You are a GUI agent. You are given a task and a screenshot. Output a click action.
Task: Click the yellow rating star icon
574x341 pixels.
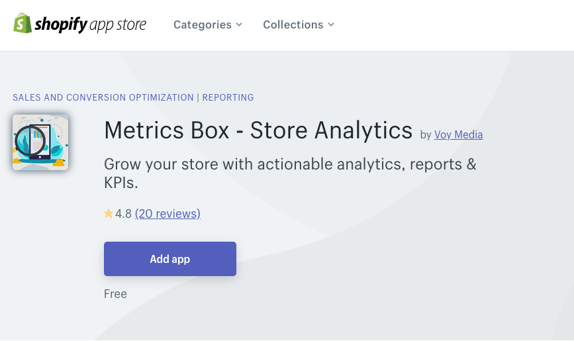tap(109, 213)
